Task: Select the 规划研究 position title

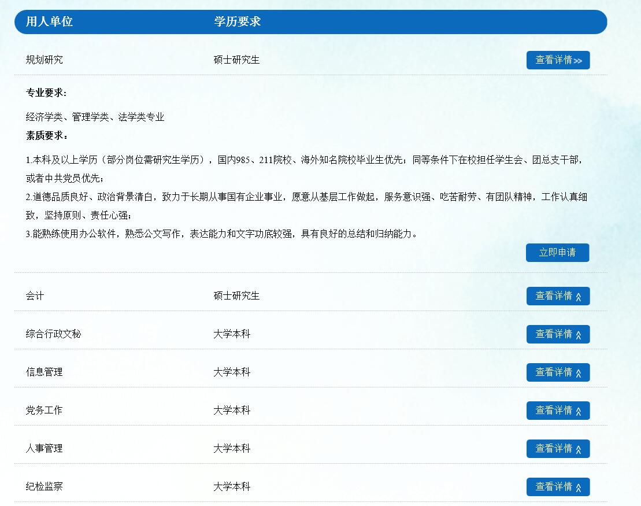Action: click(44, 60)
